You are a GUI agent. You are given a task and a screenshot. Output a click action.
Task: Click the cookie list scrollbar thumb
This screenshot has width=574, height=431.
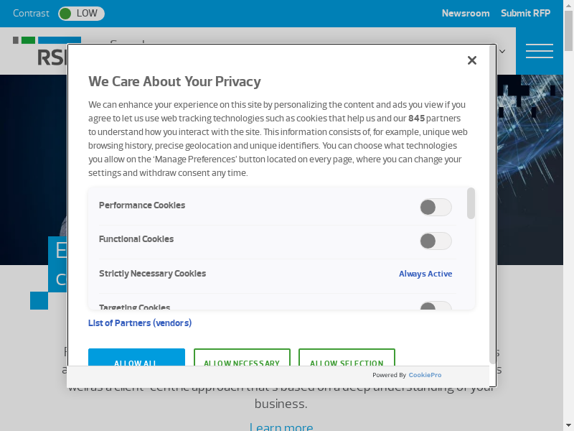pyautogui.click(x=471, y=203)
